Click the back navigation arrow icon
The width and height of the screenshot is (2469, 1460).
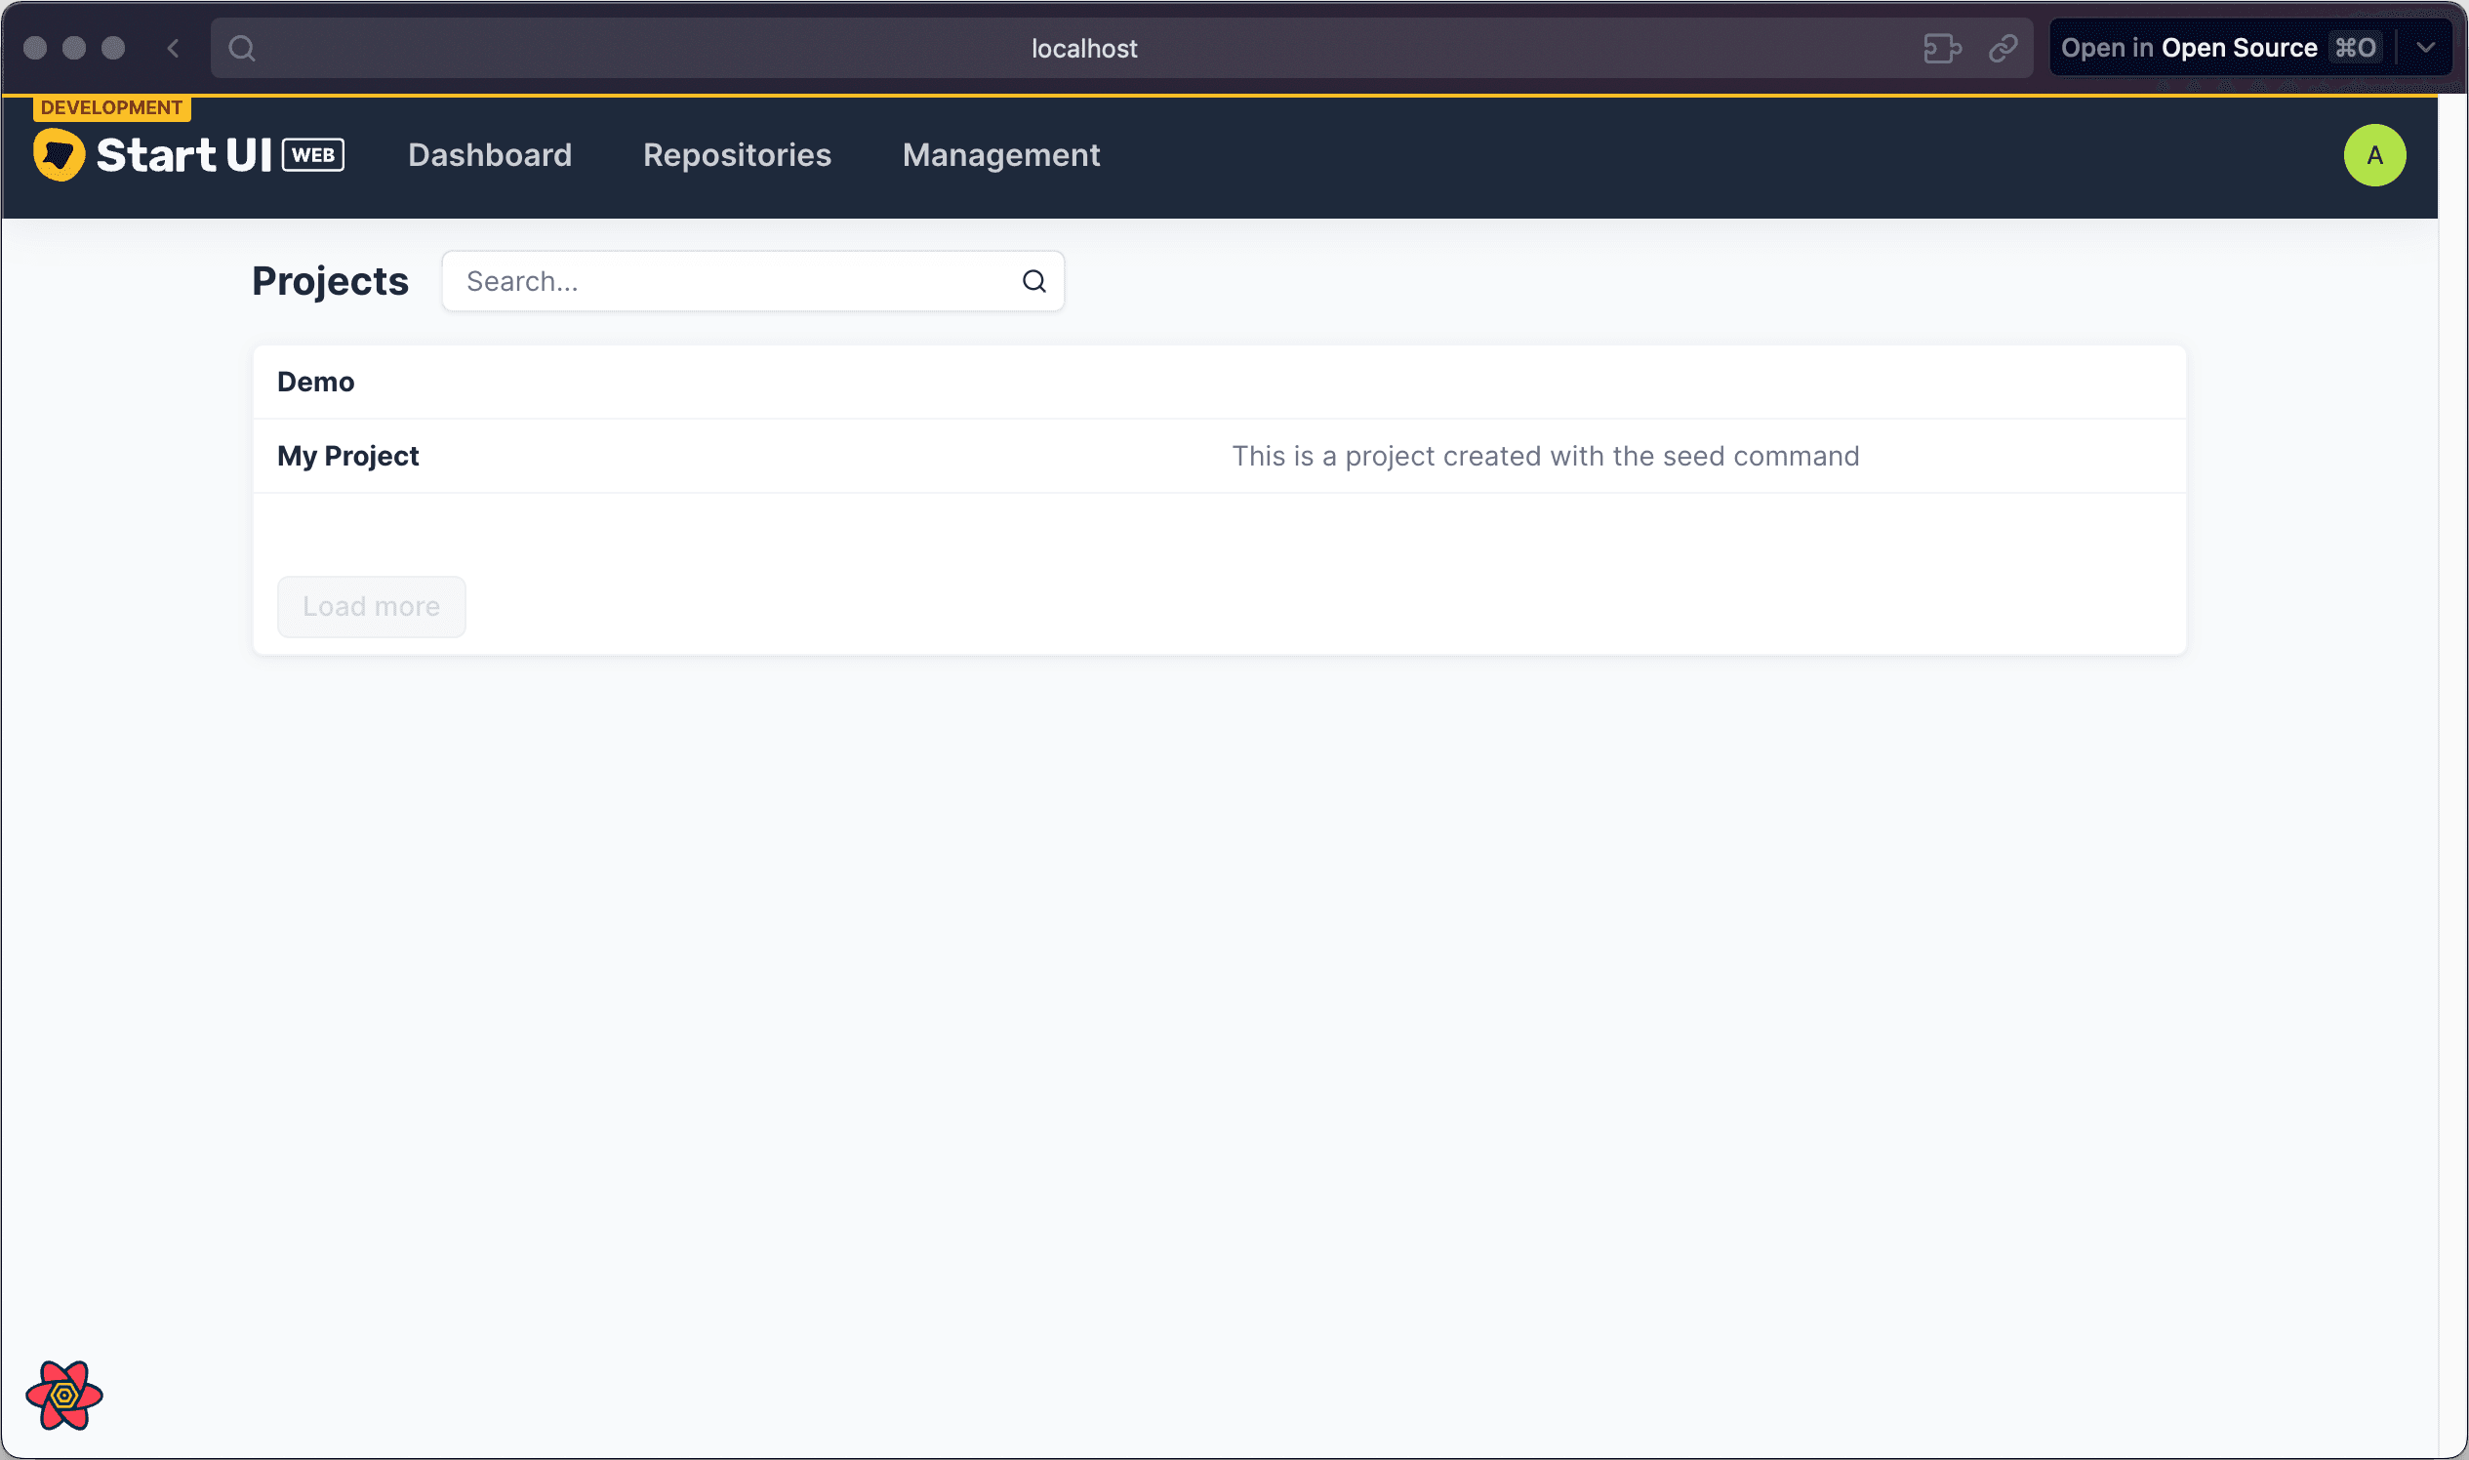[x=174, y=47]
